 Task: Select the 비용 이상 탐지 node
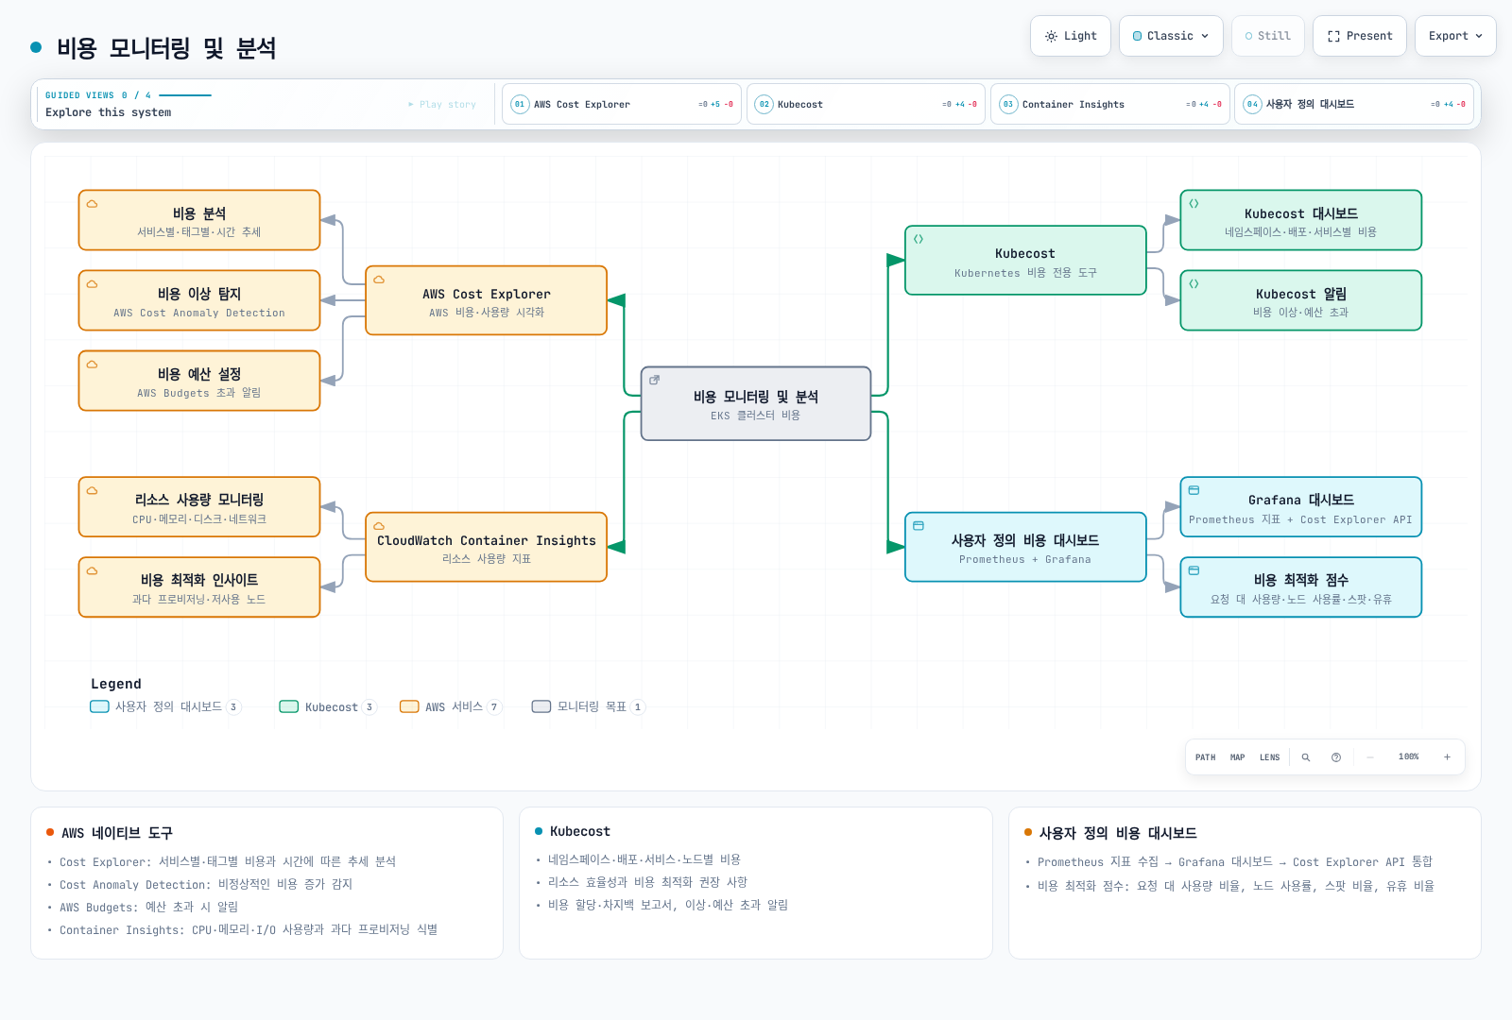tap(199, 300)
